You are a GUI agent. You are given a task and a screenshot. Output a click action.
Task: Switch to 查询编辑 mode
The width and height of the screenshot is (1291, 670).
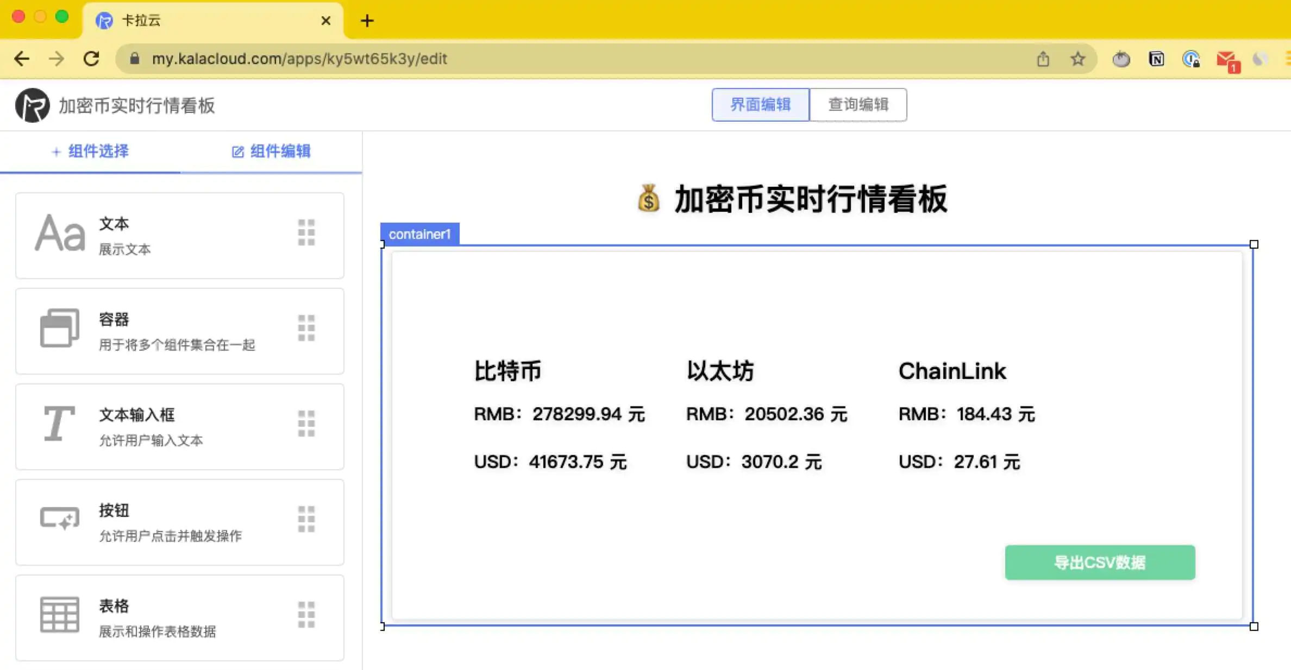click(x=857, y=104)
